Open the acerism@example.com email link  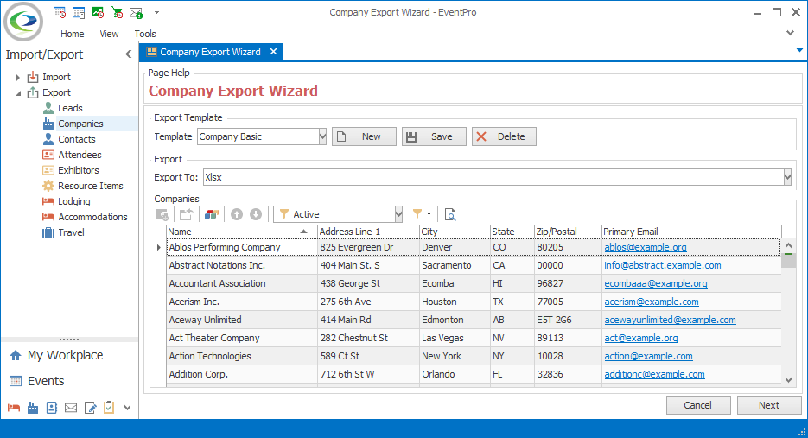coord(652,302)
